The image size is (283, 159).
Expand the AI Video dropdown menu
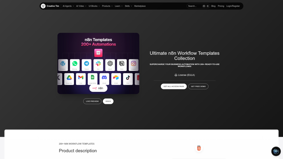[x=81, y=6]
